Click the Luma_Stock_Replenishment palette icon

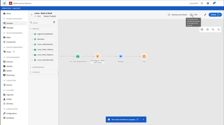[x=35, y=55]
